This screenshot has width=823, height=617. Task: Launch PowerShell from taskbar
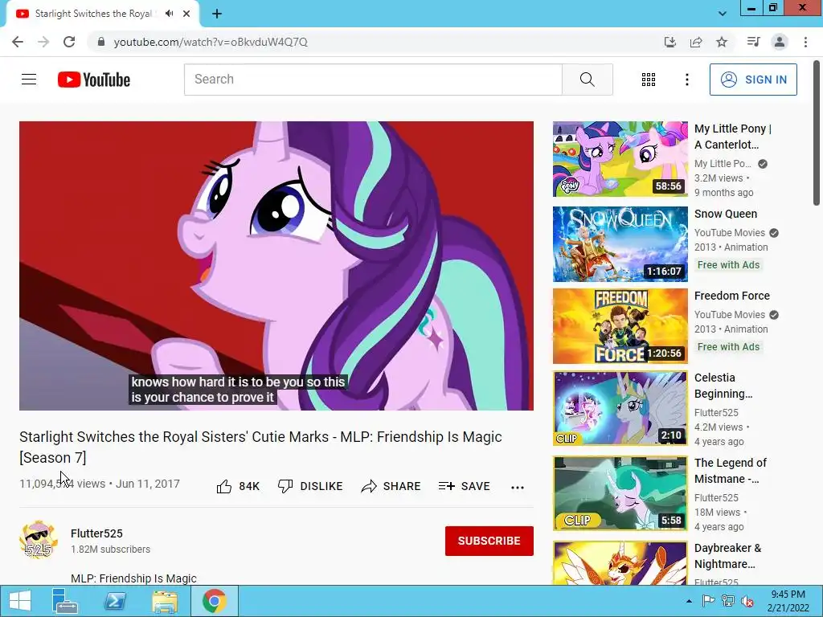114,601
